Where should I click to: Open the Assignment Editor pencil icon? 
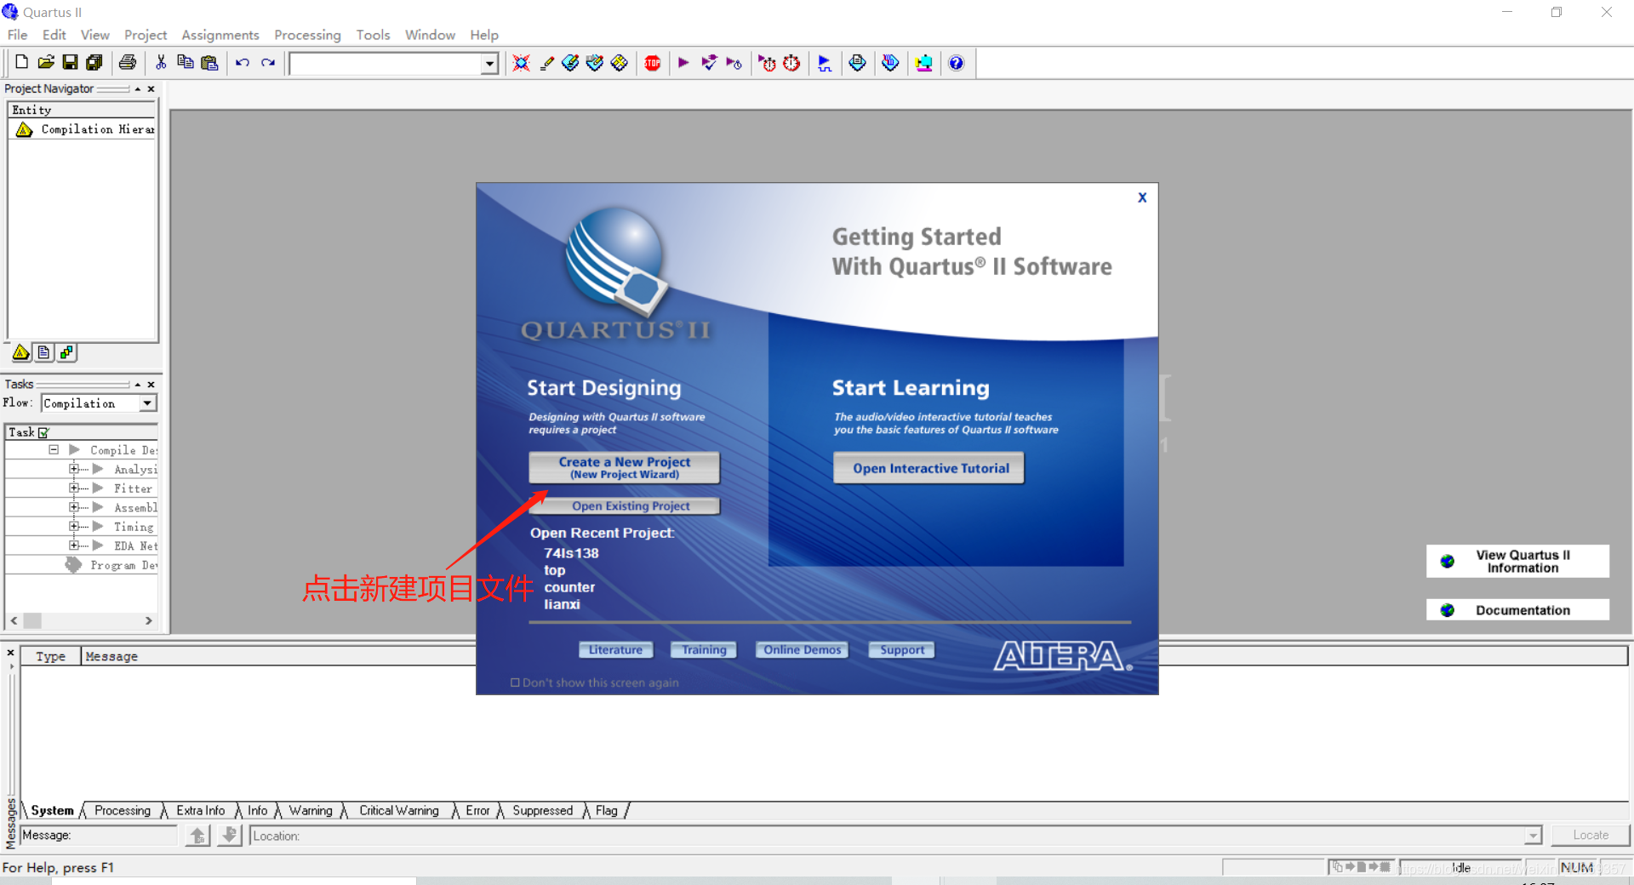(x=546, y=63)
